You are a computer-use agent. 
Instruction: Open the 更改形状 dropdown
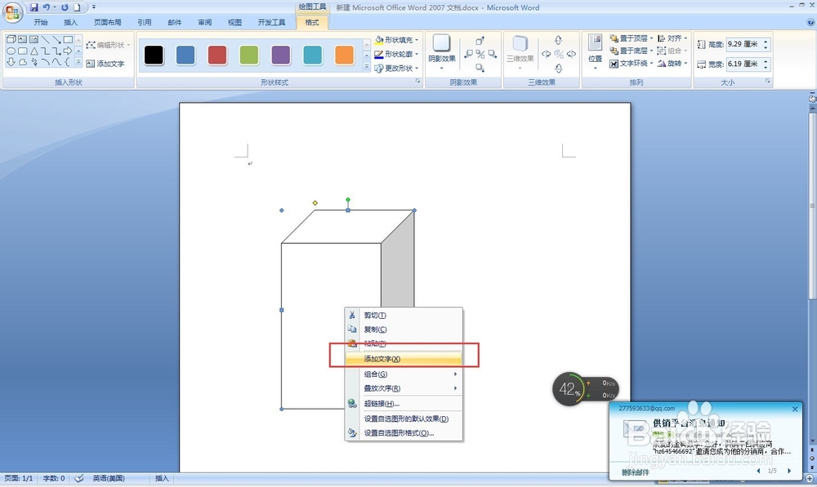coord(396,69)
